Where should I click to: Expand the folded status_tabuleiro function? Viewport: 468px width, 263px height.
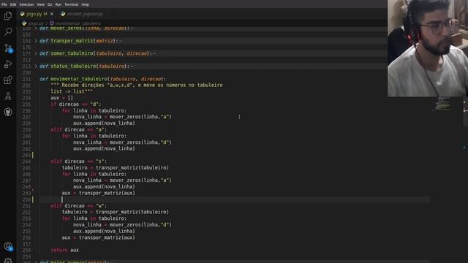[x=36, y=66]
